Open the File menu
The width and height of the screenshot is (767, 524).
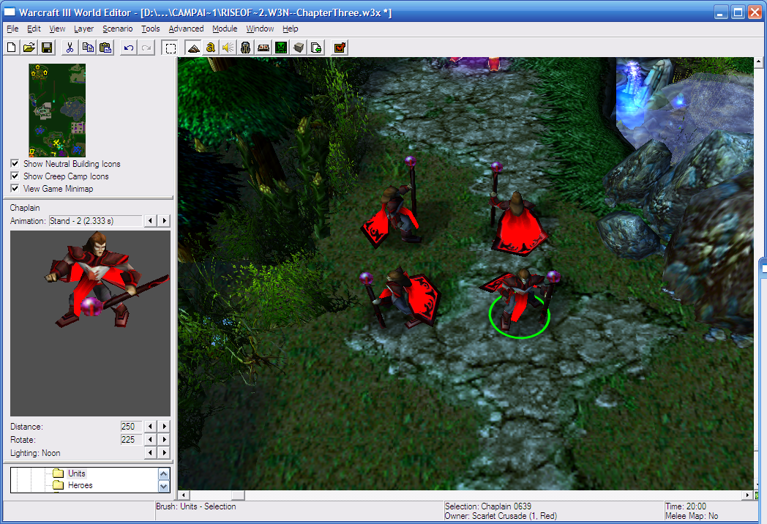12,29
